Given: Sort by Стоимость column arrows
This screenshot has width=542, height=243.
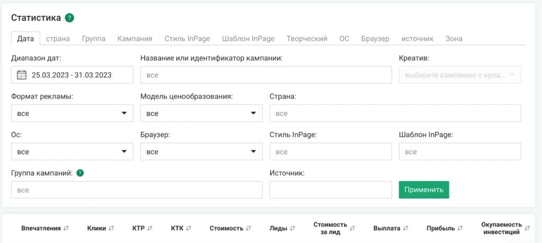Looking at the screenshot, I should click(249, 229).
